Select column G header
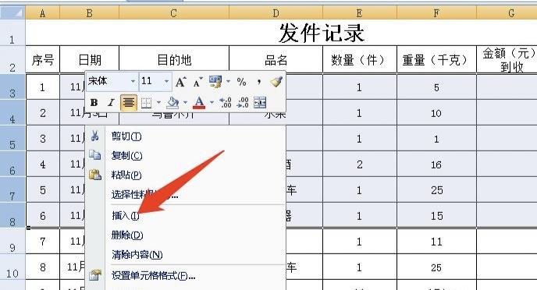Image resolution: width=537 pixels, height=290 pixels. pos(507,13)
